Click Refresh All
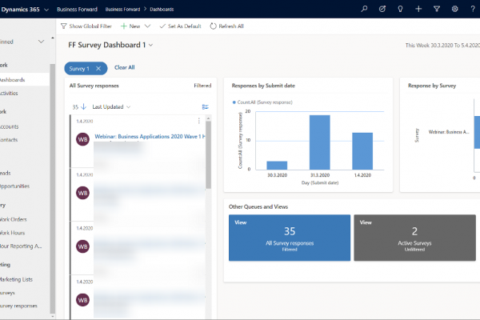Image resolution: width=480 pixels, height=320 pixels. [x=227, y=26]
